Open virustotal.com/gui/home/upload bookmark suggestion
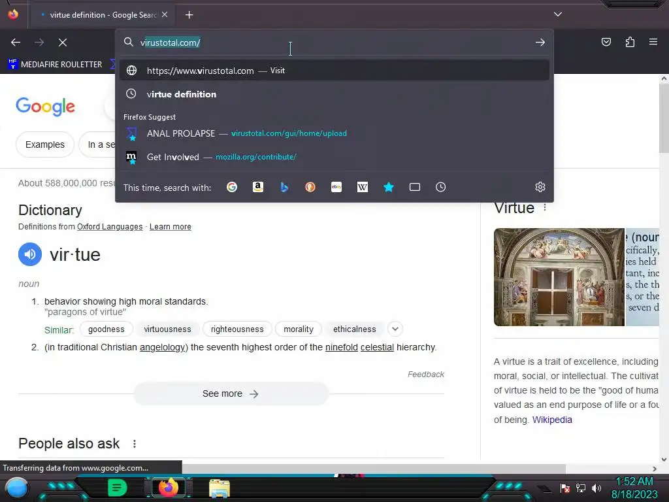669x502 pixels. coord(334,133)
